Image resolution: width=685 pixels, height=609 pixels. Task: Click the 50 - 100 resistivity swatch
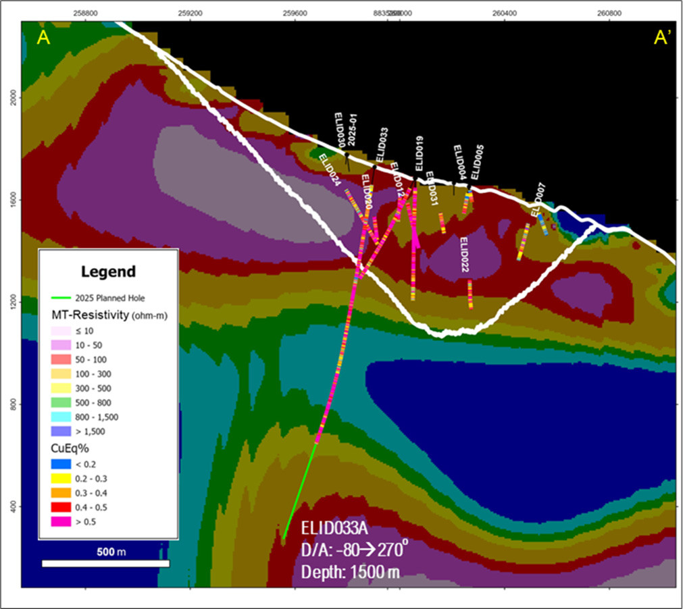tap(61, 360)
